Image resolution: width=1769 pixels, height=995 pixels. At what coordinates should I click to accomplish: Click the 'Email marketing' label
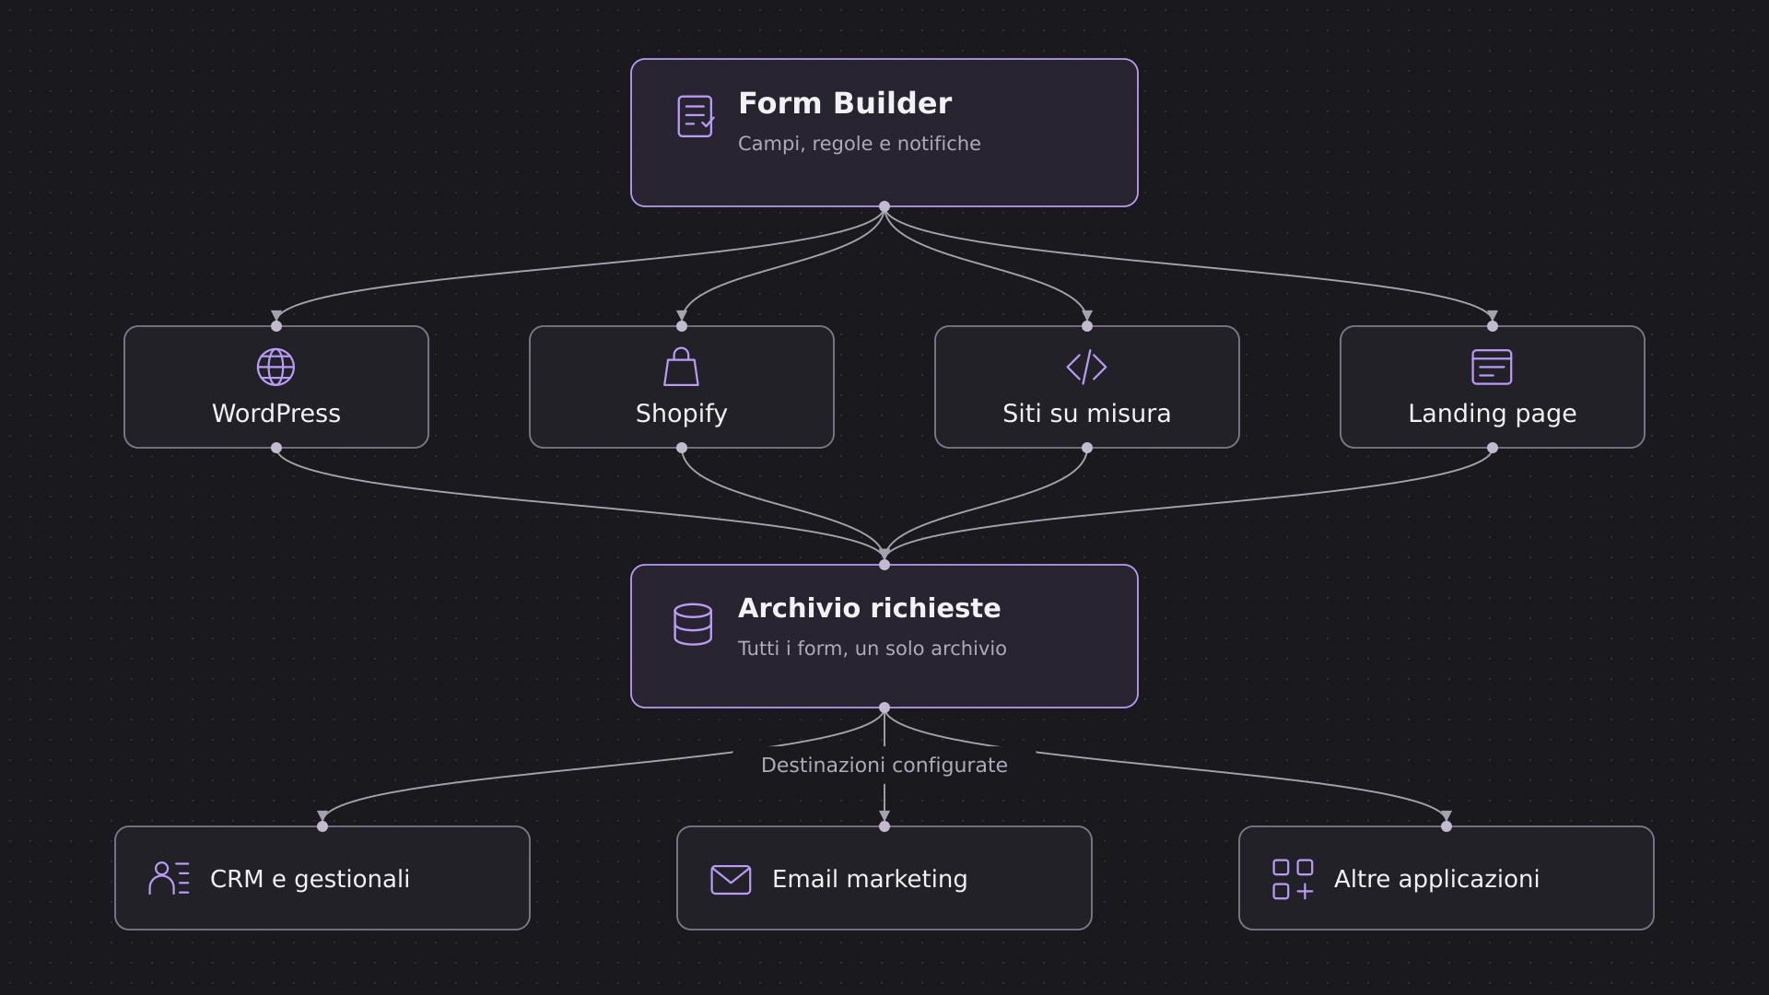pyautogui.click(x=870, y=879)
